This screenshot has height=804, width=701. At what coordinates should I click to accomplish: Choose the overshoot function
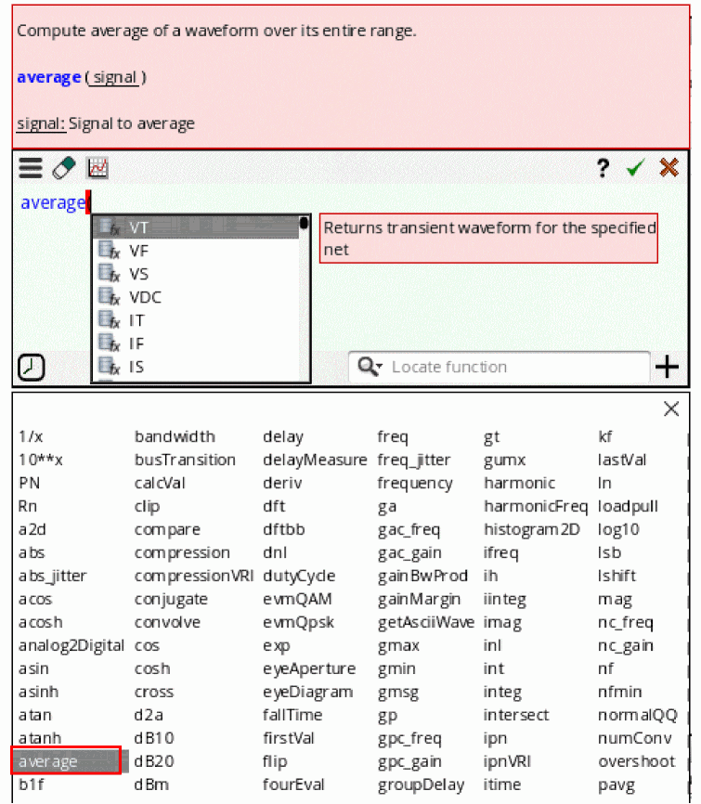636,761
